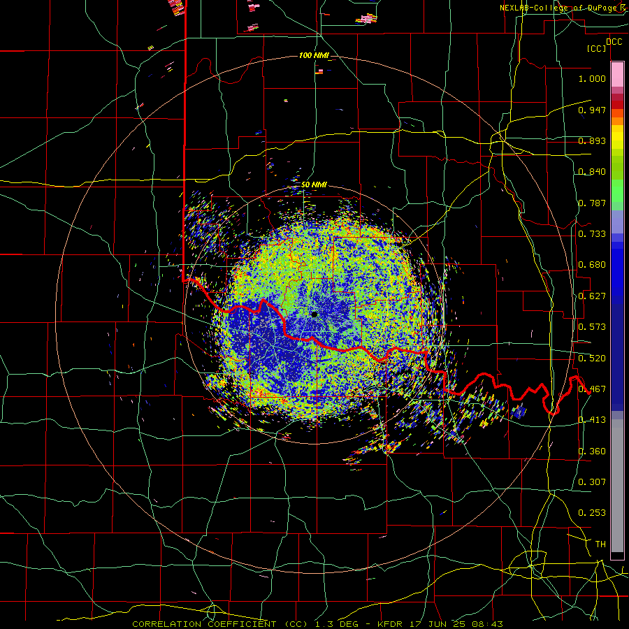This screenshot has height=629, width=629.
Task: Click the 0.360 legend value
Action: (592, 451)
